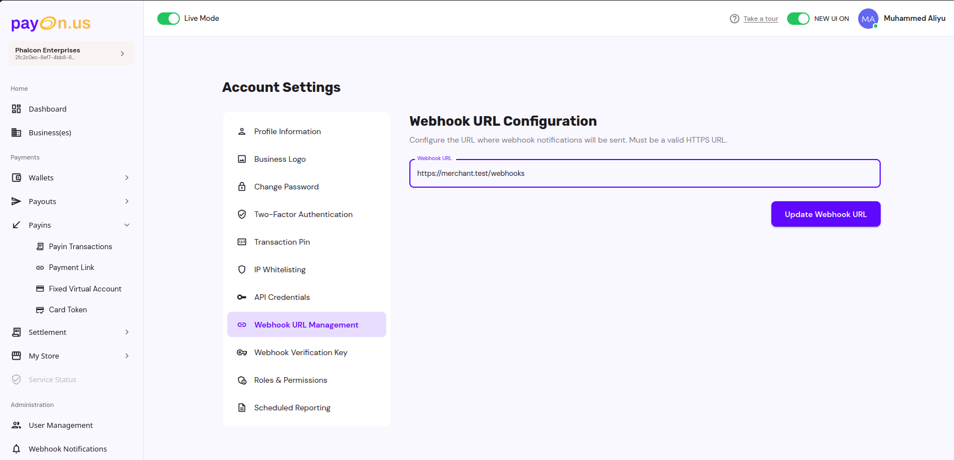Click the Muhammed Aliyu user name
Viewport: 954px width, 460px height.
coord(915,19)
